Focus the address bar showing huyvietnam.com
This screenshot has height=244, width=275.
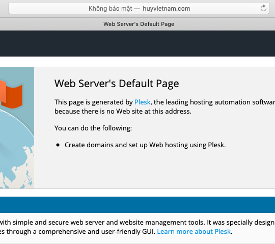coord(139,8)
